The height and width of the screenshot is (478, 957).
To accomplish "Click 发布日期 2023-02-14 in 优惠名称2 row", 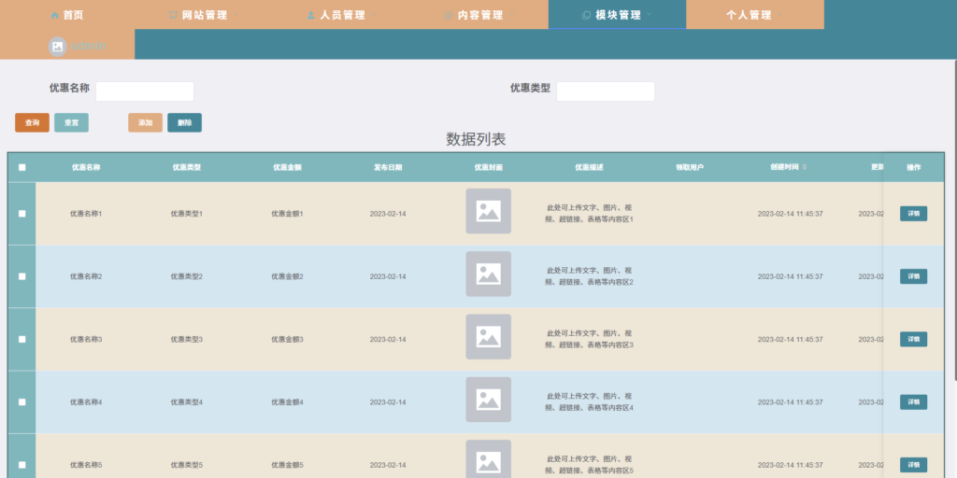I will [x=388, y=276].
